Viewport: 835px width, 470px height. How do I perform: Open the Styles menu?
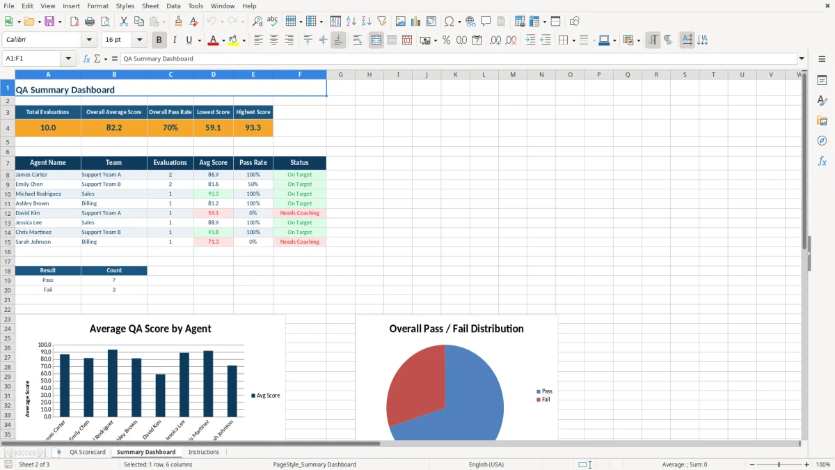coord(125,6)
